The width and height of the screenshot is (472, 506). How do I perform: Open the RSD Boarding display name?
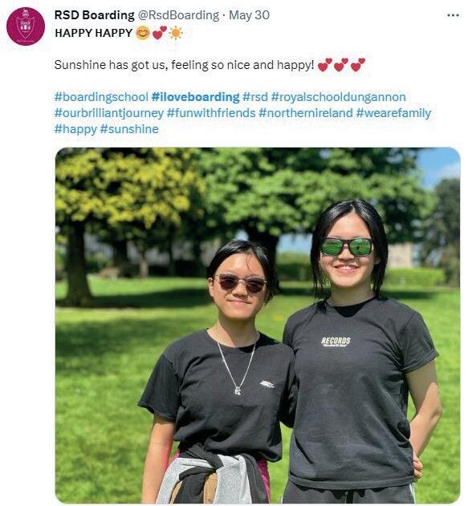click(95, 15)
